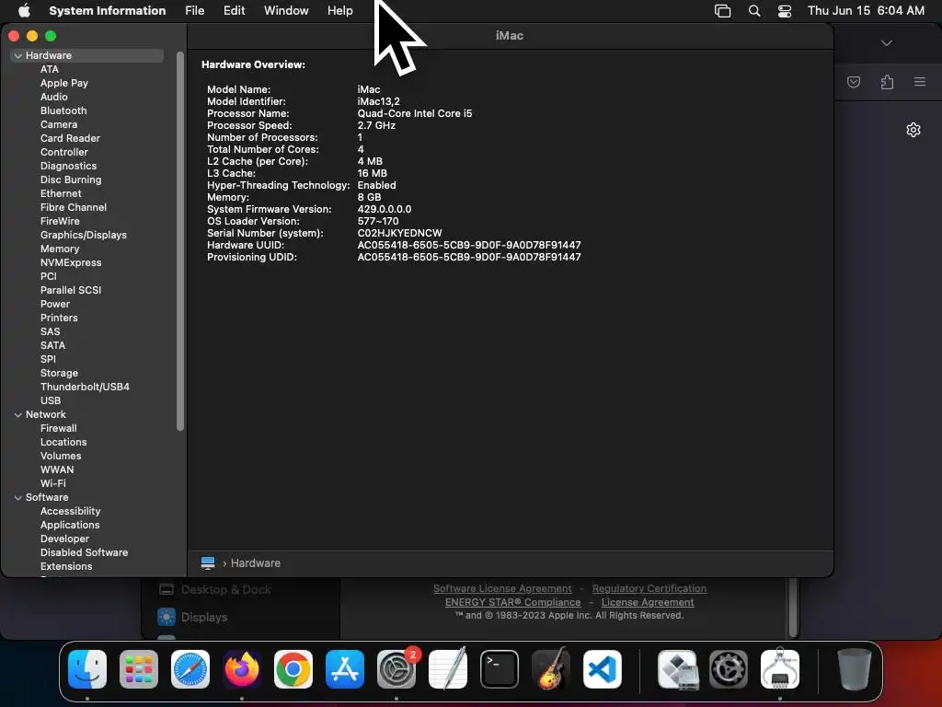Open Regulatory Certification link
This screenshot has width=942, height=707.
coord(649,588)
